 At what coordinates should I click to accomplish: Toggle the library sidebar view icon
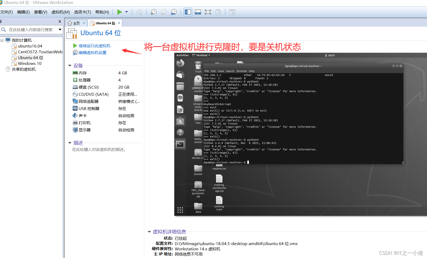188,12
